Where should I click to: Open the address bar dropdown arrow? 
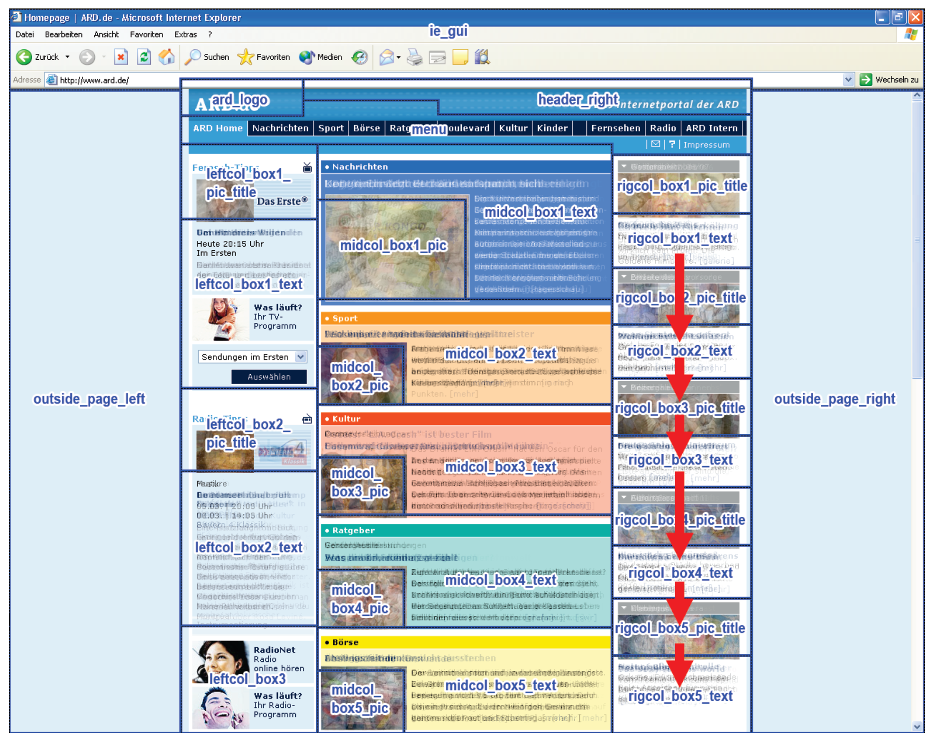(x=848, y=80)
